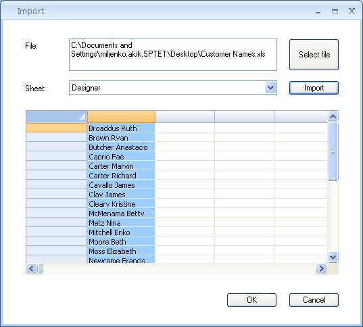Select the Carter Richard cell

pyautogui.click(x=121, y=175)
